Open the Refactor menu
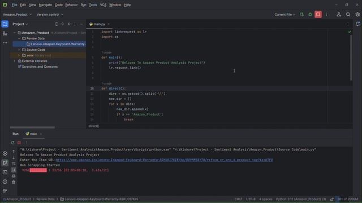The image size is (362, 203). (x=71, y=5)
